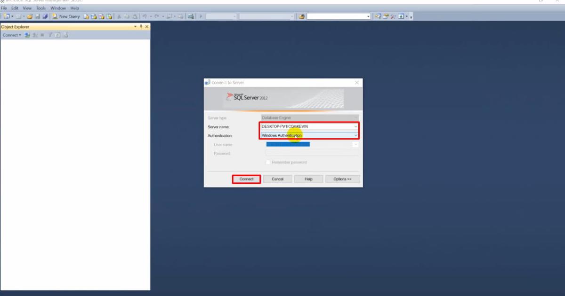
Task: Click the New Query toolbar icon
Action: (x=66, y=16)
